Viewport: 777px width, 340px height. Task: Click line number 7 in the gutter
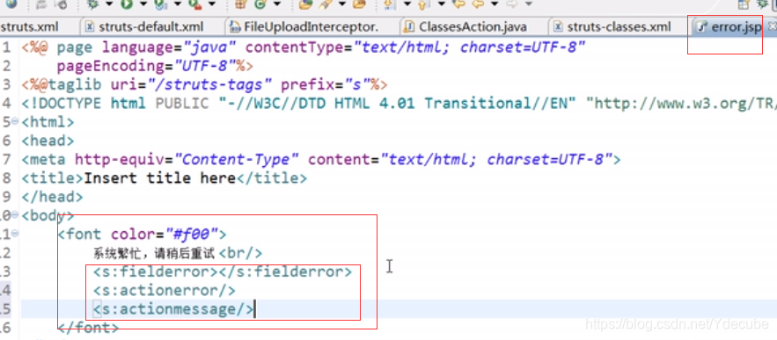[x=6, y=159]
